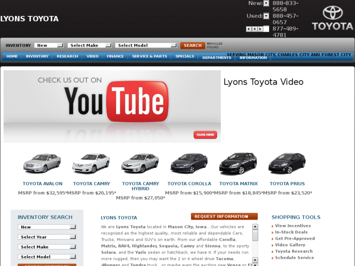Screen dimensions: 355x266
Task: Open the Get Pre-Approved link
Action: [x=295, y=238]
